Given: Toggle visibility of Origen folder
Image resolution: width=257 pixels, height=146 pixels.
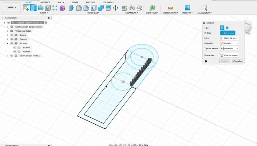Looking at the screenshot, I should (x=12, y=35).
